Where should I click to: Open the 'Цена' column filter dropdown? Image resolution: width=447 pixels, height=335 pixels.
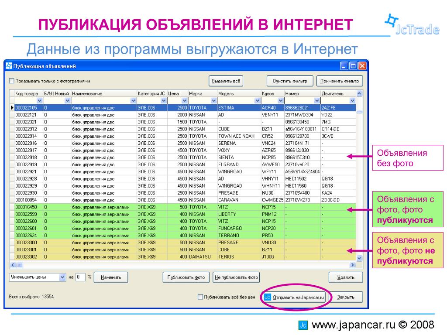tap(185, 101)
